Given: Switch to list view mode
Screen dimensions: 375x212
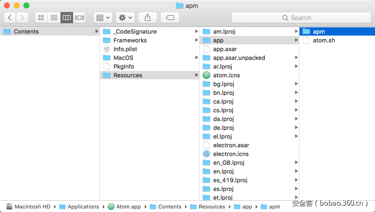Looking at the screenshot, I should click(x=54, y=18).
